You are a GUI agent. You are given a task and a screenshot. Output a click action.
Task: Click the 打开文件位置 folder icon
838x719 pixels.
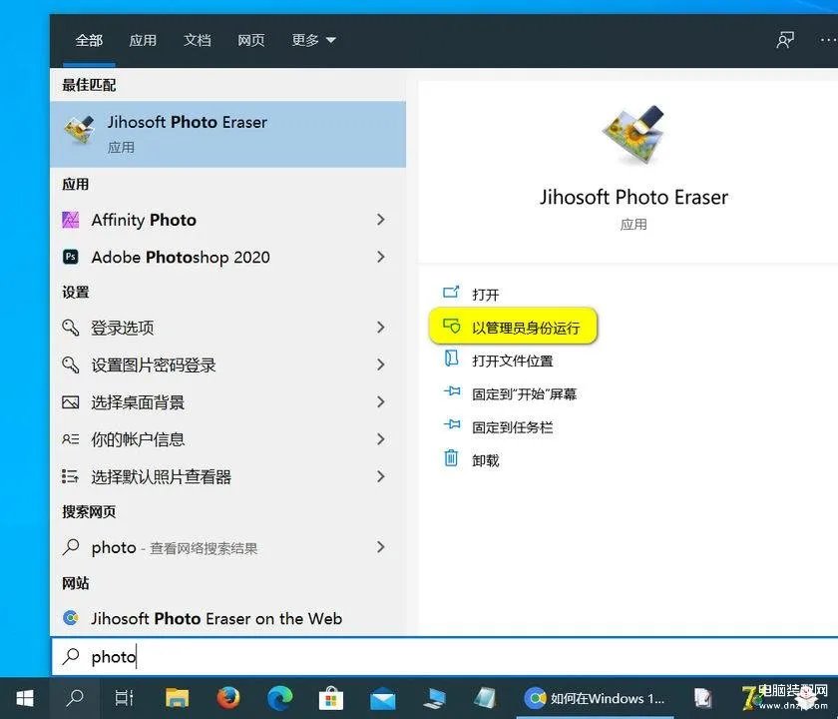451,359
